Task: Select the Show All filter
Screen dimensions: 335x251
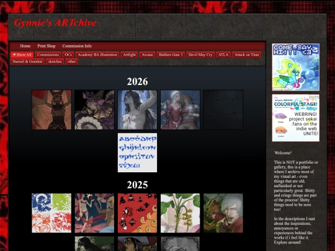Action: pos(22,55)
